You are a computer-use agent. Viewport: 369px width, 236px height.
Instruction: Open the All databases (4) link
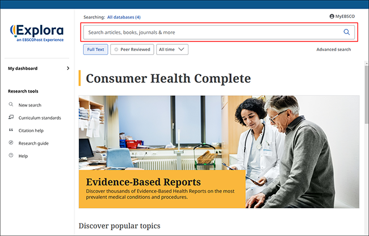[124, 17]
